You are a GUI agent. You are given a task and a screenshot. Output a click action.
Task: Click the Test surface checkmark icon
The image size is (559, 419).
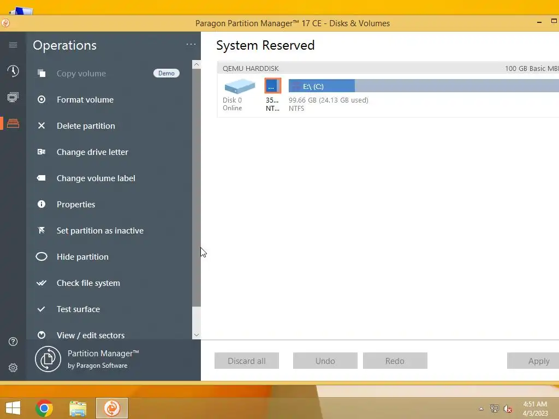click(x=41, y=309)
